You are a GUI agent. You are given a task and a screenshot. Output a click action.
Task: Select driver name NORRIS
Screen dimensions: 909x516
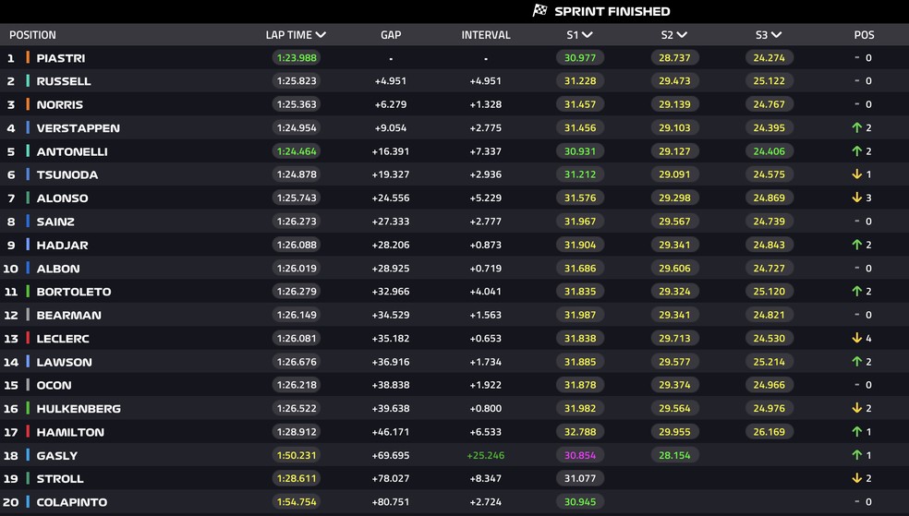pyautogui.click(x=60, y=105)
